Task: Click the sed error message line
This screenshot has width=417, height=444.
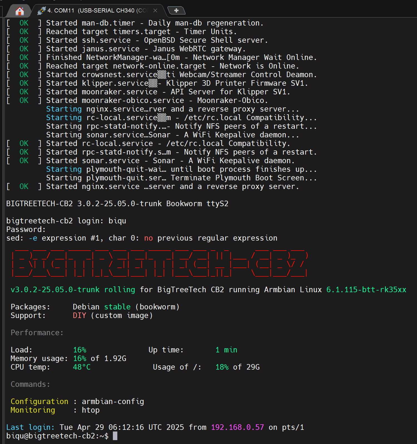Action: pos(142,238)
